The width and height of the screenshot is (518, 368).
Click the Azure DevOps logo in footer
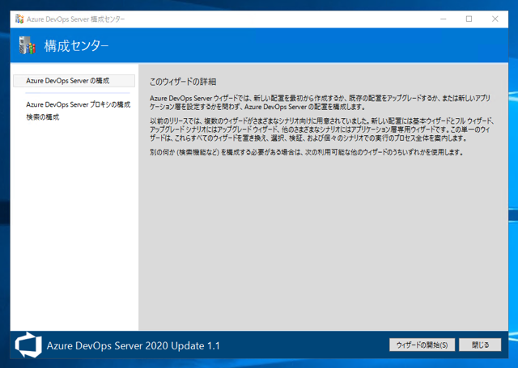(x=28, y=345)
